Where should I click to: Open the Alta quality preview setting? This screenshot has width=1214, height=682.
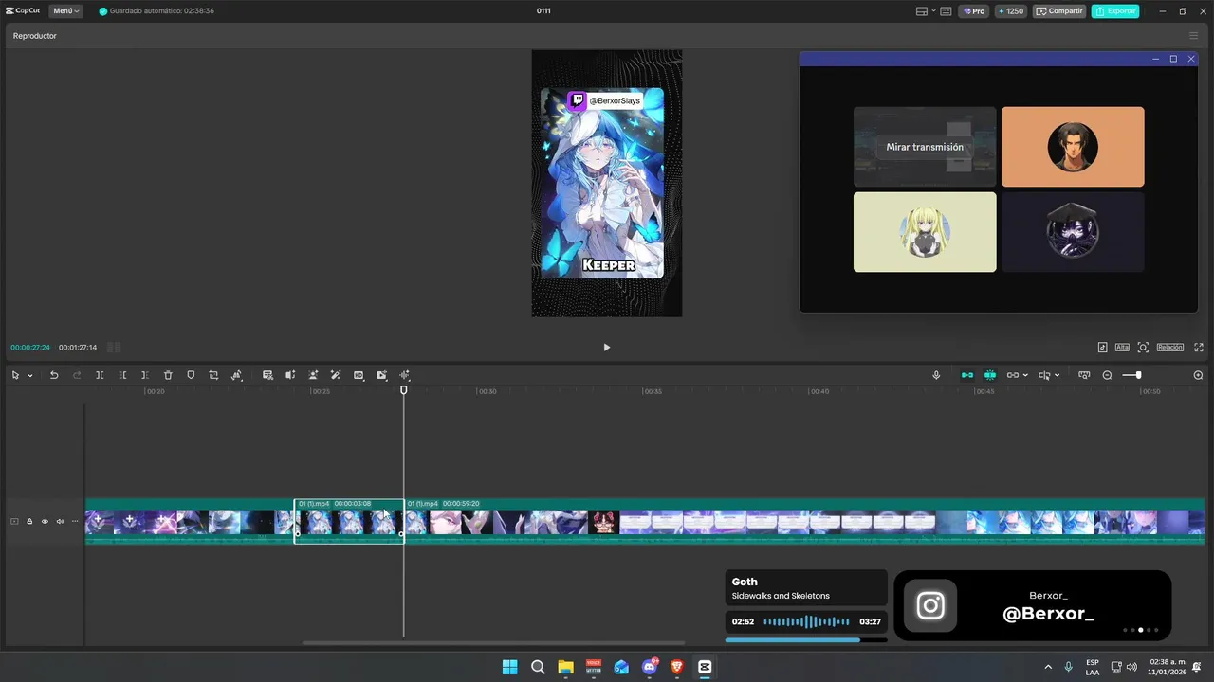coord(1122,348)
